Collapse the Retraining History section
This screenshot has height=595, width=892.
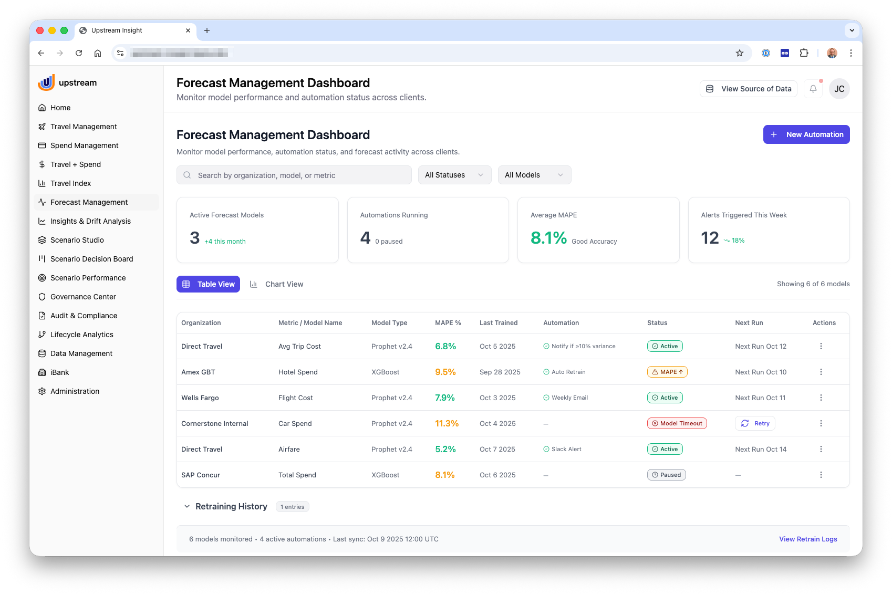[187, 507]
